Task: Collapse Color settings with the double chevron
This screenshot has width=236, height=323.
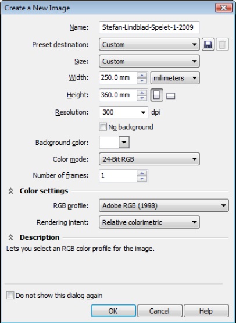Action: (10, 191)
